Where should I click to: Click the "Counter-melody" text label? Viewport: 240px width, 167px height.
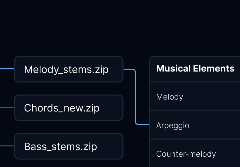point(186,154)
